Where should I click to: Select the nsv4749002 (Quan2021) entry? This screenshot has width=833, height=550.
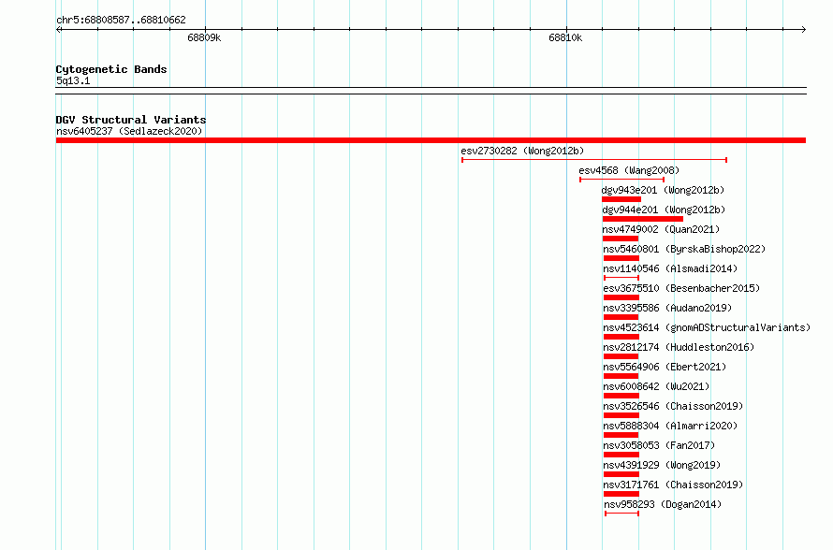tap(661, 229)
